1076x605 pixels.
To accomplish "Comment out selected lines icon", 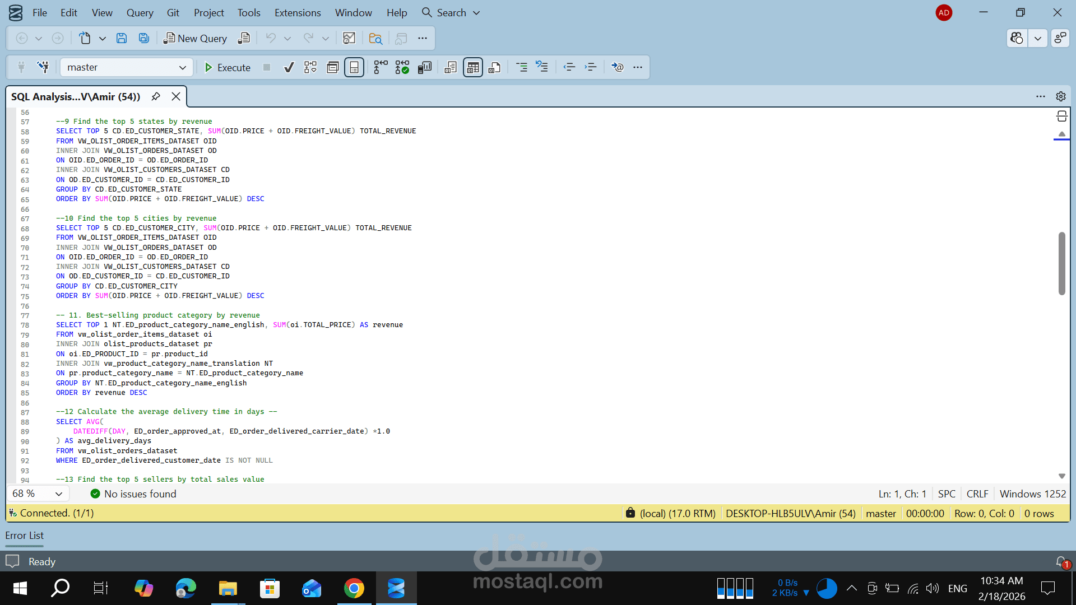I will point(521,67).
